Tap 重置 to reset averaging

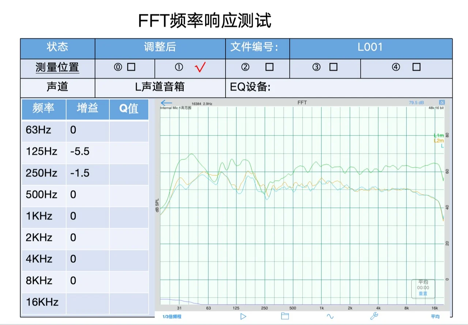pos(423,294)
